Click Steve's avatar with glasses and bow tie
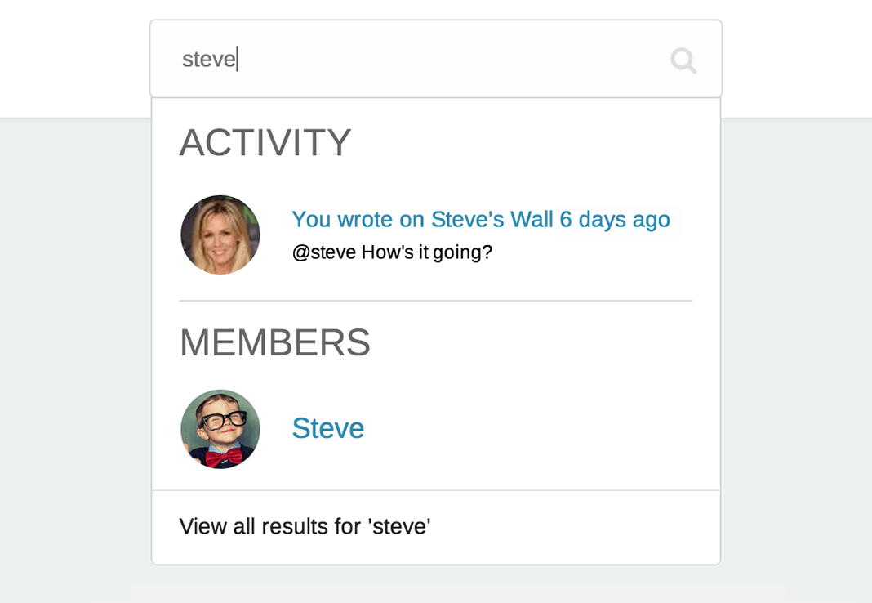The image size is (872, 603). coord(220,429)
